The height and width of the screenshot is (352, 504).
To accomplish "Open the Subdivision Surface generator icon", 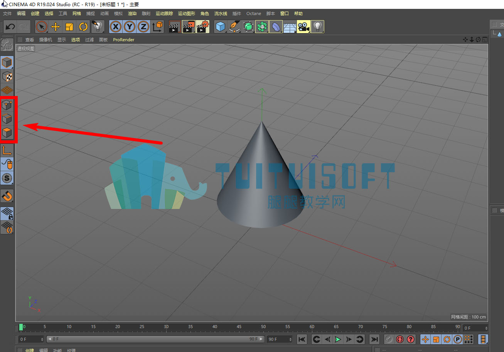I will point(248,27).
